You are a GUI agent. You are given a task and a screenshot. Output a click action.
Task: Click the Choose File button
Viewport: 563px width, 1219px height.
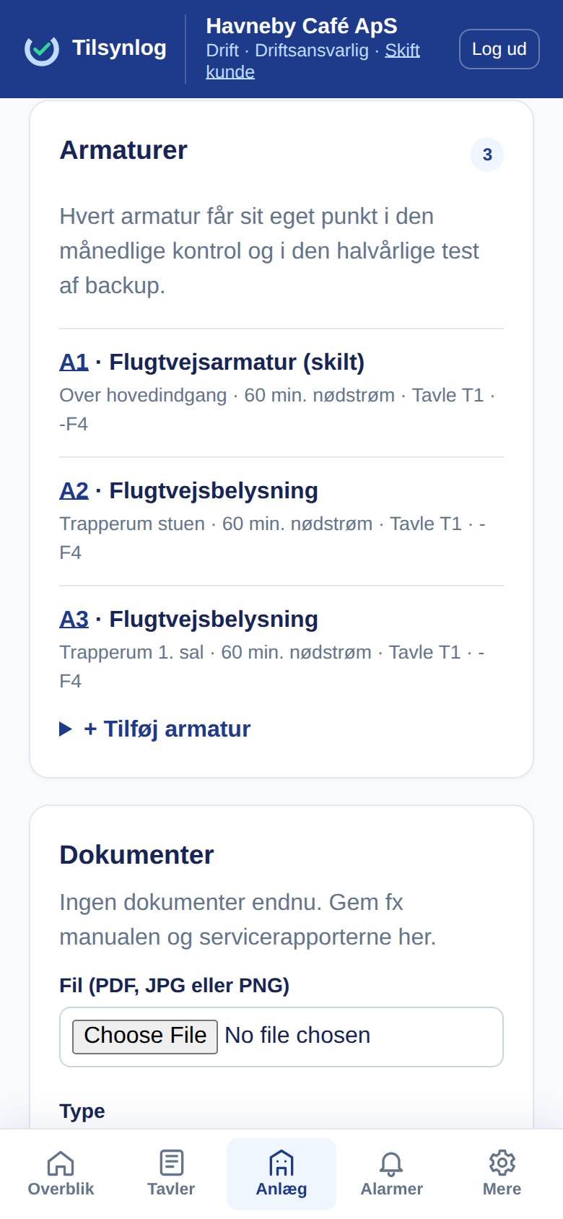(x=145, y=1036)
